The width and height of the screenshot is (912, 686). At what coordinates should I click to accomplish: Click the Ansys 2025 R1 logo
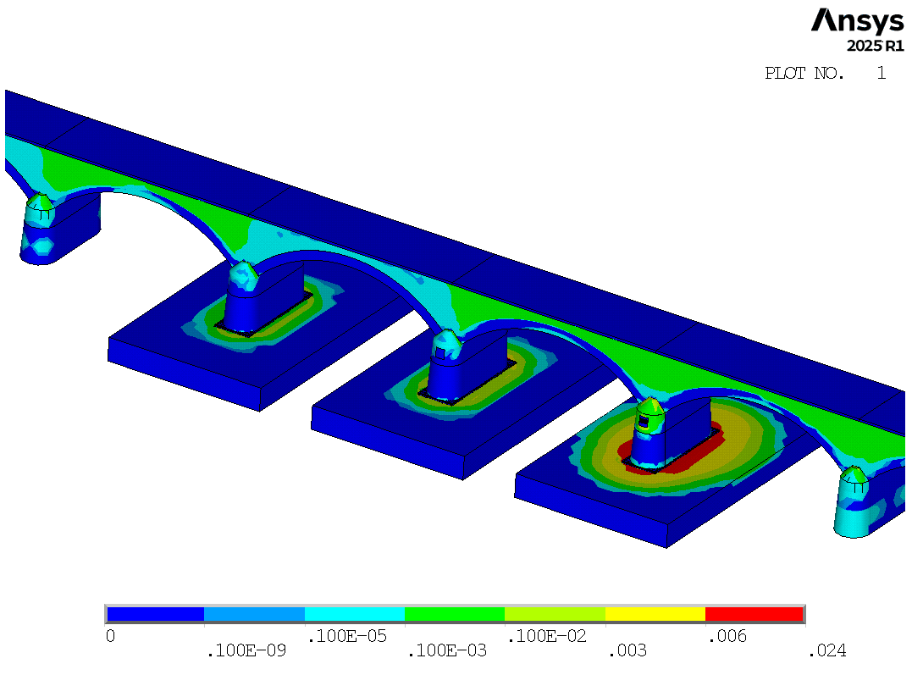click(858, 30)
